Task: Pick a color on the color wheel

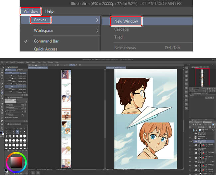Action: 15,162
